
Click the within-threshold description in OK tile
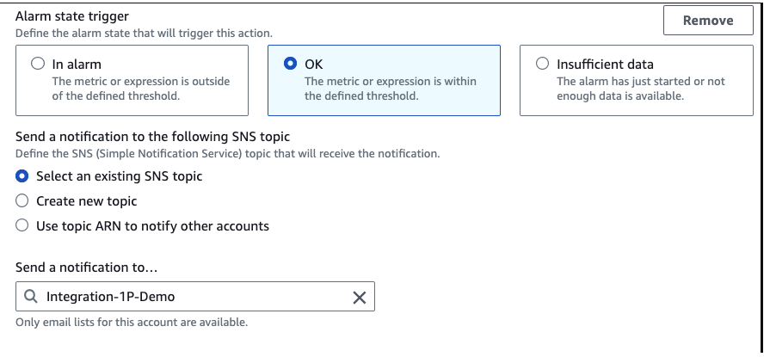point(390,89)
